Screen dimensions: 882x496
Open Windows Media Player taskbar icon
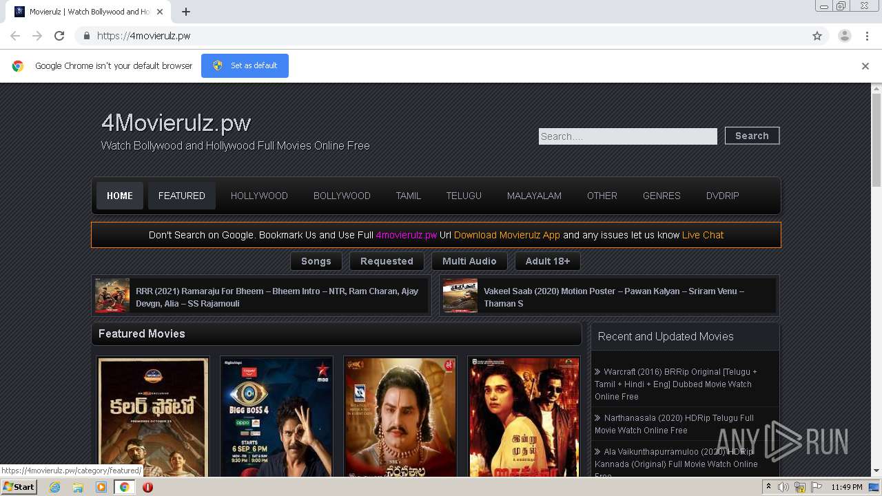tap(101, 487)
